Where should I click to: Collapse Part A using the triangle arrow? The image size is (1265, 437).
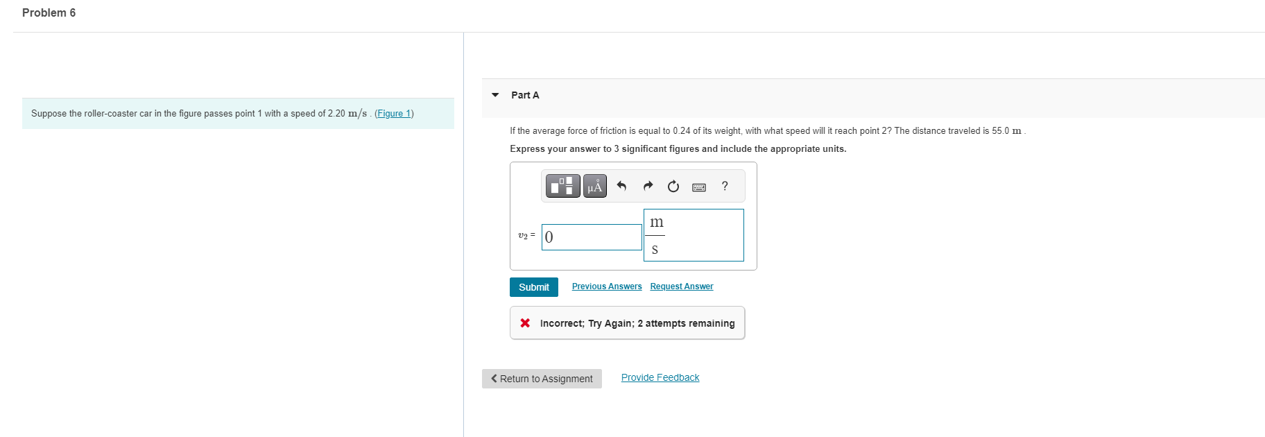[x=495, y=95]
